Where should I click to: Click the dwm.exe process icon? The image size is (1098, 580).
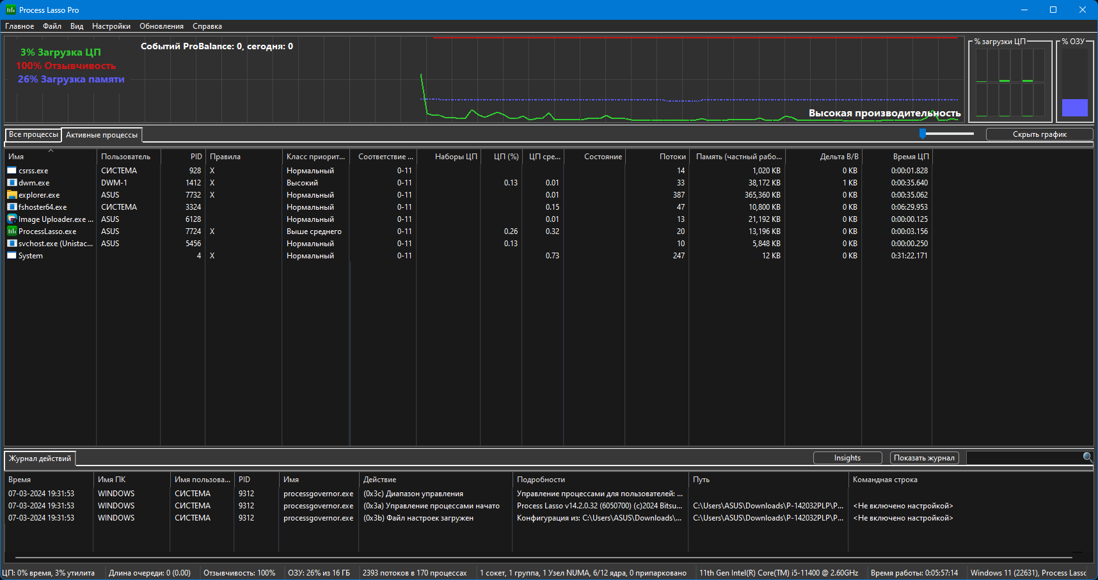pyautogui.click(x=12, y=183)
